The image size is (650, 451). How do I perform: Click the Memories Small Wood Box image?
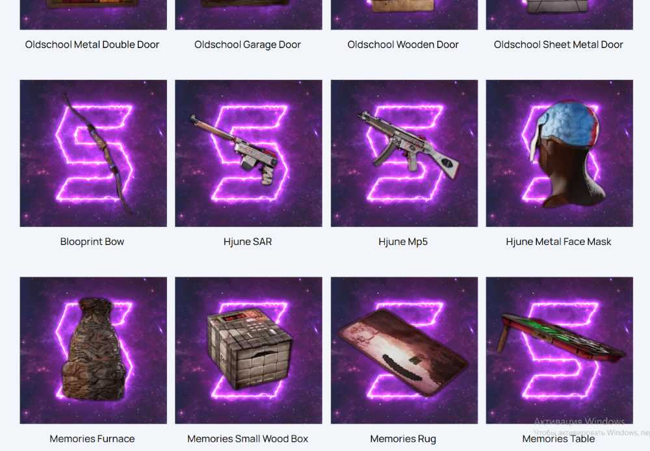click(x=248, y=350)
